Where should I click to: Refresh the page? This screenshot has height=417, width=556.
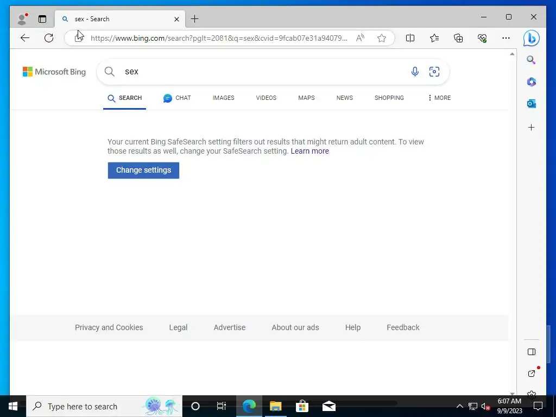click(49, 38)
